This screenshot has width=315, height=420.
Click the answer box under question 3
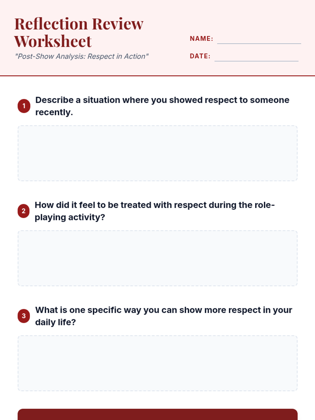pyautogui.click(x=157, y=363)
